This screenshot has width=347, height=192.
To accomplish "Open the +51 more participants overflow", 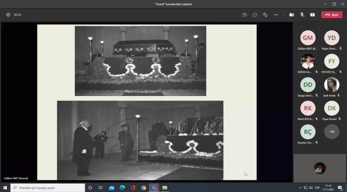I will [332, 132].
